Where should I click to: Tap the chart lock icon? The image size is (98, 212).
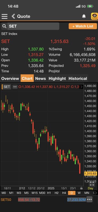point(81,188)
